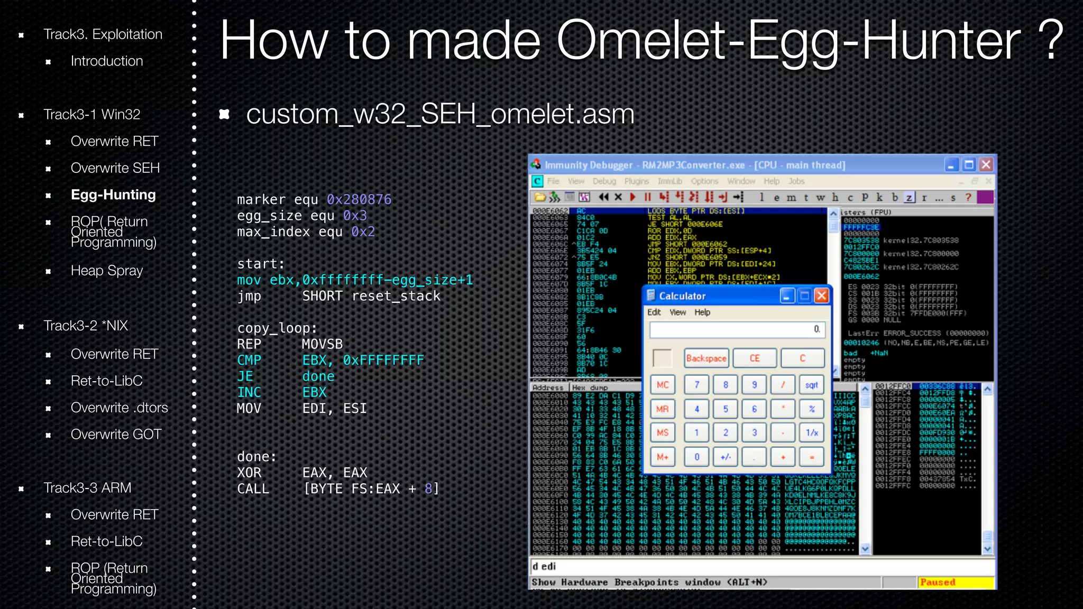Click the 'Egg-Hunting' outline entry
This screenshot has height=609, width=1083.
(x=113, y=195)
